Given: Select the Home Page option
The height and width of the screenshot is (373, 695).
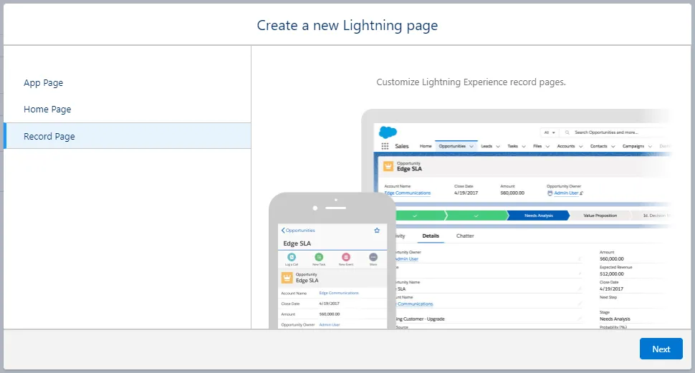Looking at the screenshot, I should pyautogui.click(x=47, y=110).
